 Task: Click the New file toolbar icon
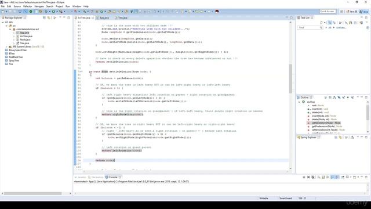(2, 12)
